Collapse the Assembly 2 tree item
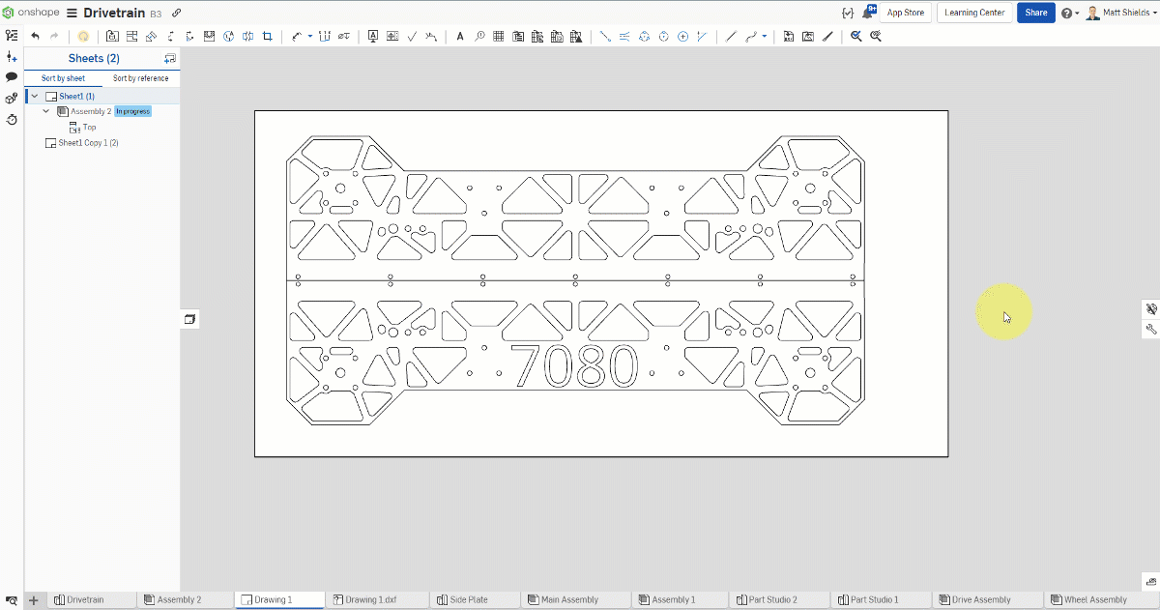The image size is (1160, 610). tap(45, 111)
